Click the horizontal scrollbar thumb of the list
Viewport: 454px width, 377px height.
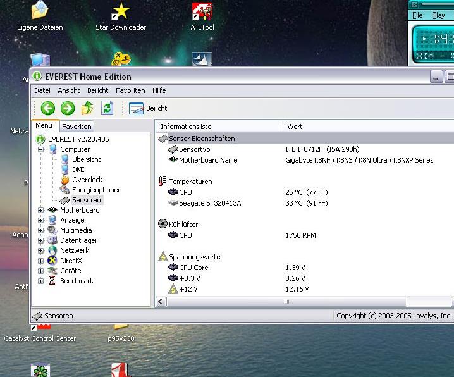click(x=286, y=302)
